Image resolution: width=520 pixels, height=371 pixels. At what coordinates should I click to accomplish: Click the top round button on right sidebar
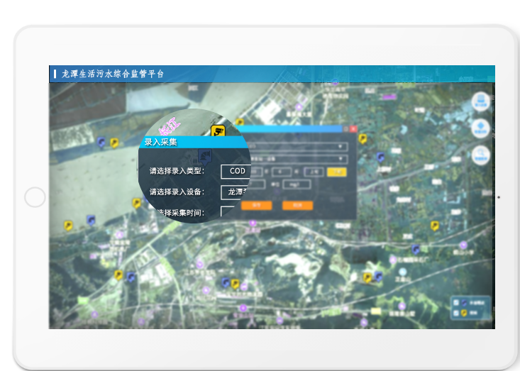point(481,102)
